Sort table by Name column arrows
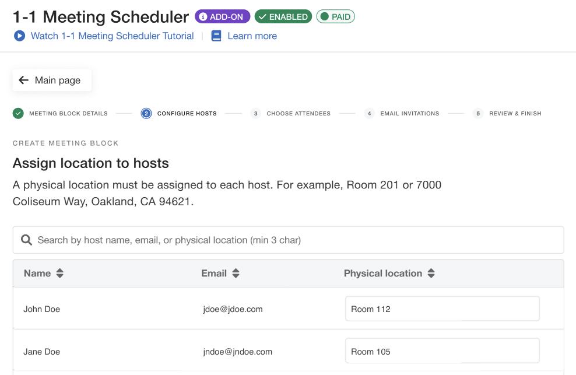 [59, 274]
